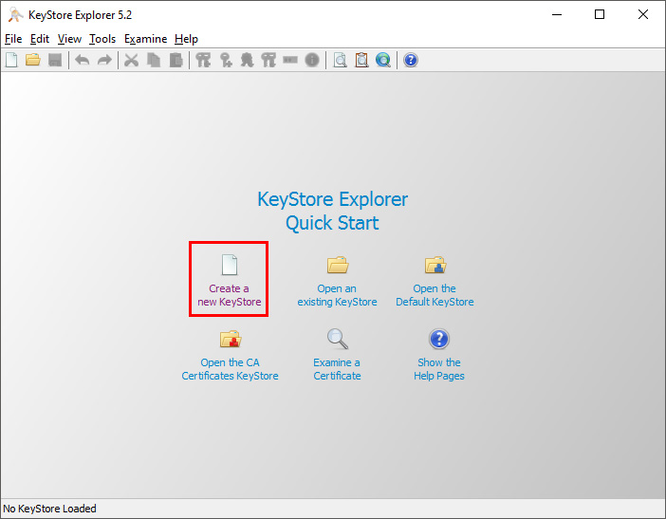Click the Import Key Pair toolbar icon

click(268, 60)
